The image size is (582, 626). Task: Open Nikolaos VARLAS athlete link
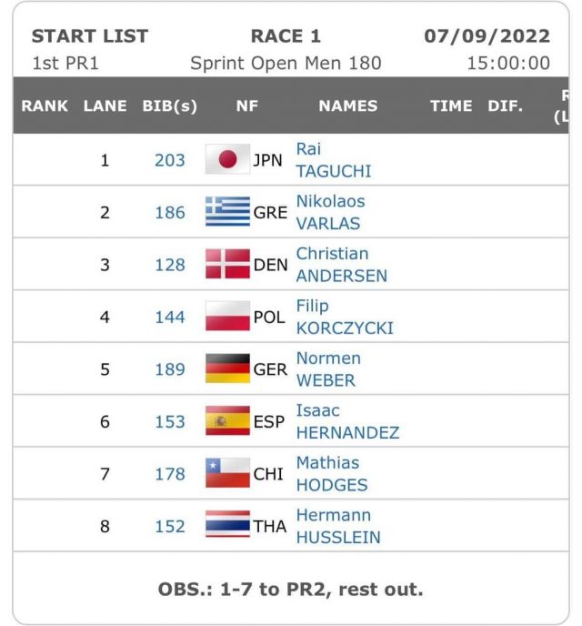(x=330, y=212)
